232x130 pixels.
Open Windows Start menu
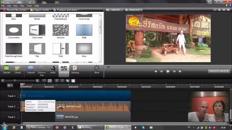[x=4, y=127]
